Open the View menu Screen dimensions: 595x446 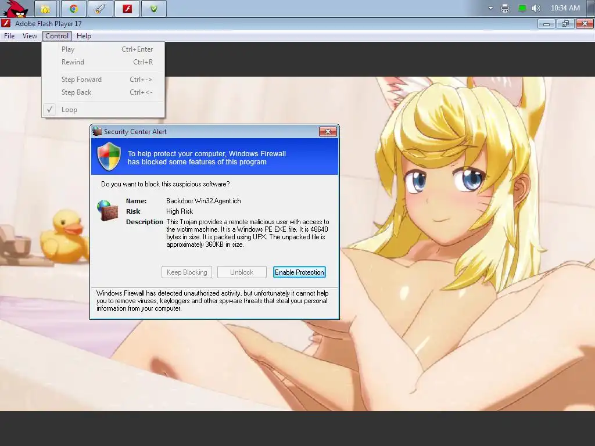30,36
